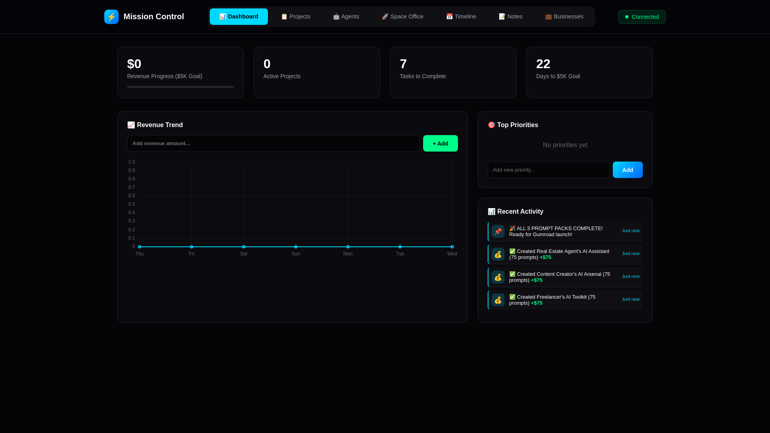Click the Mission Control title text
This screenshot has width=770, height=433.
(154, 17)
